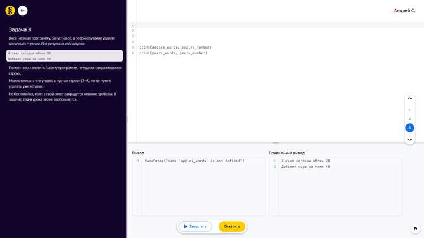This screenshot has width=424, height=238.
Task: Click the flag icon in bottom corner
Action: coord(416,228)
